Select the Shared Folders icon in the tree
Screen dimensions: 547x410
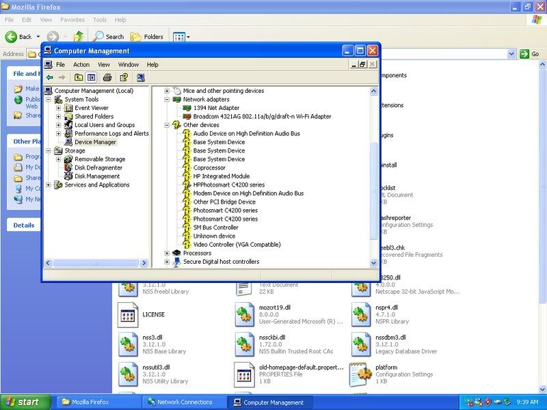(68, 116)
